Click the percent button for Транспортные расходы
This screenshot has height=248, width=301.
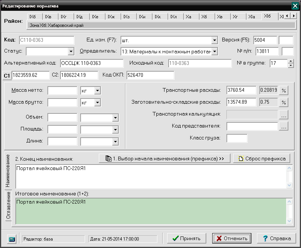pos(284,90)
